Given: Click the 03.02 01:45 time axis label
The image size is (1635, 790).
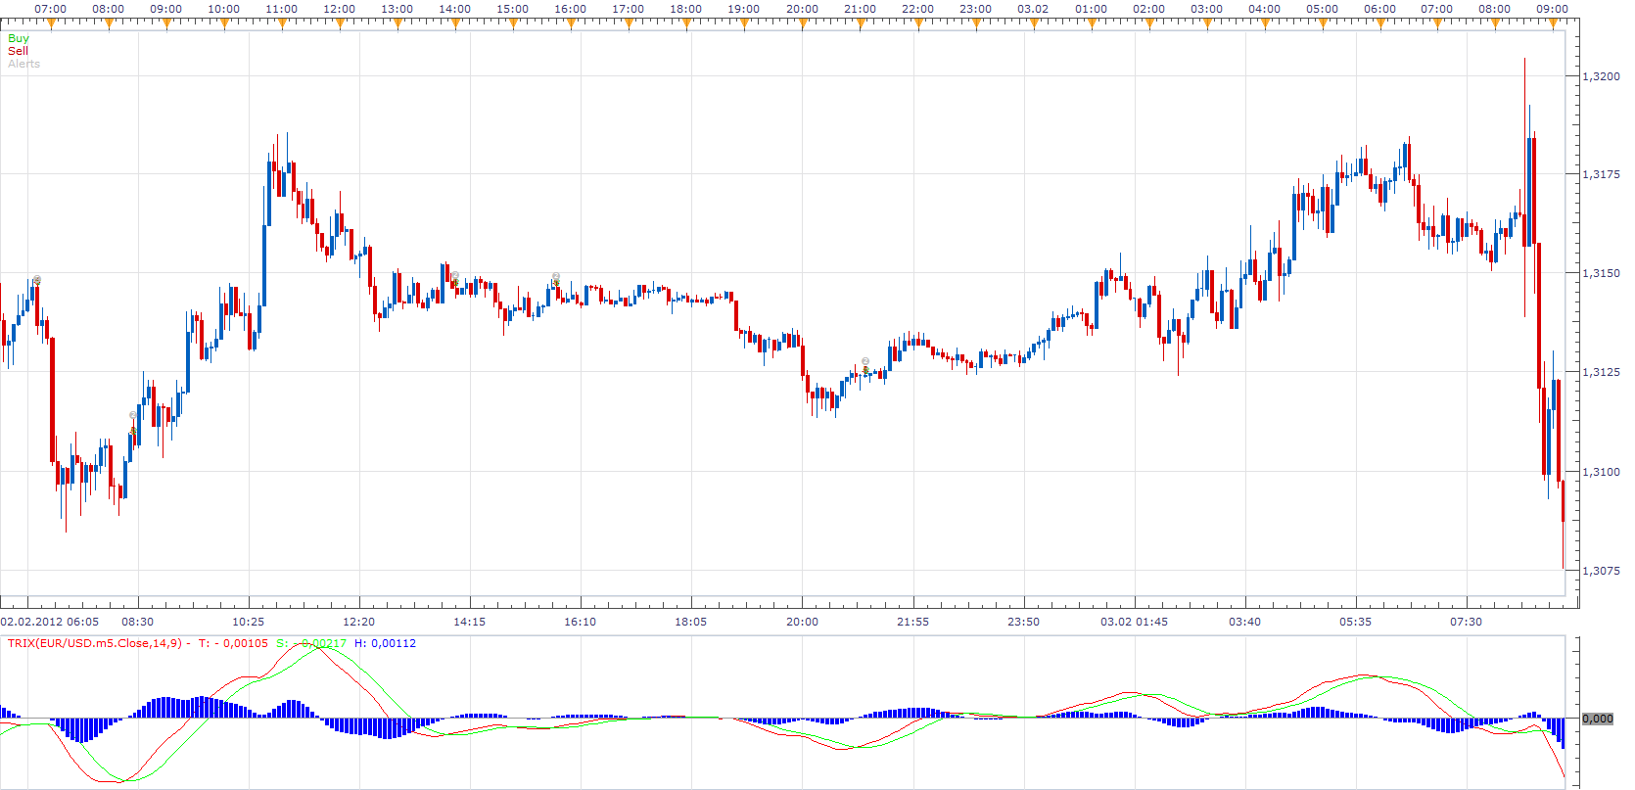Looking at the screenshot, I should click(x=1134, y=622).
